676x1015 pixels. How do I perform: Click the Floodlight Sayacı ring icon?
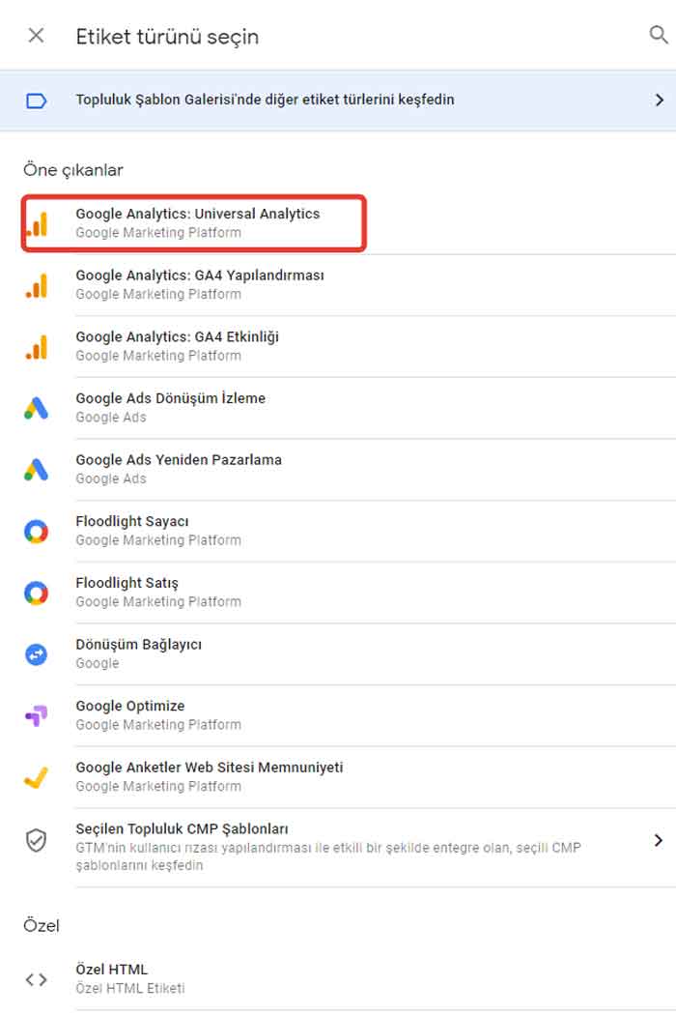coord(37,532)
